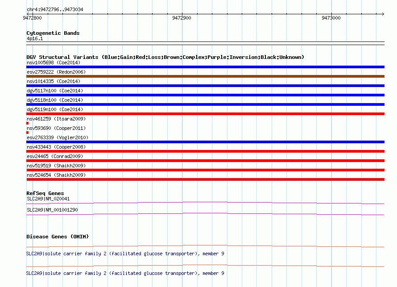The image size is (397, 287).
Task: Click the small red marker under nsv593690
Action: click(27, 133)
